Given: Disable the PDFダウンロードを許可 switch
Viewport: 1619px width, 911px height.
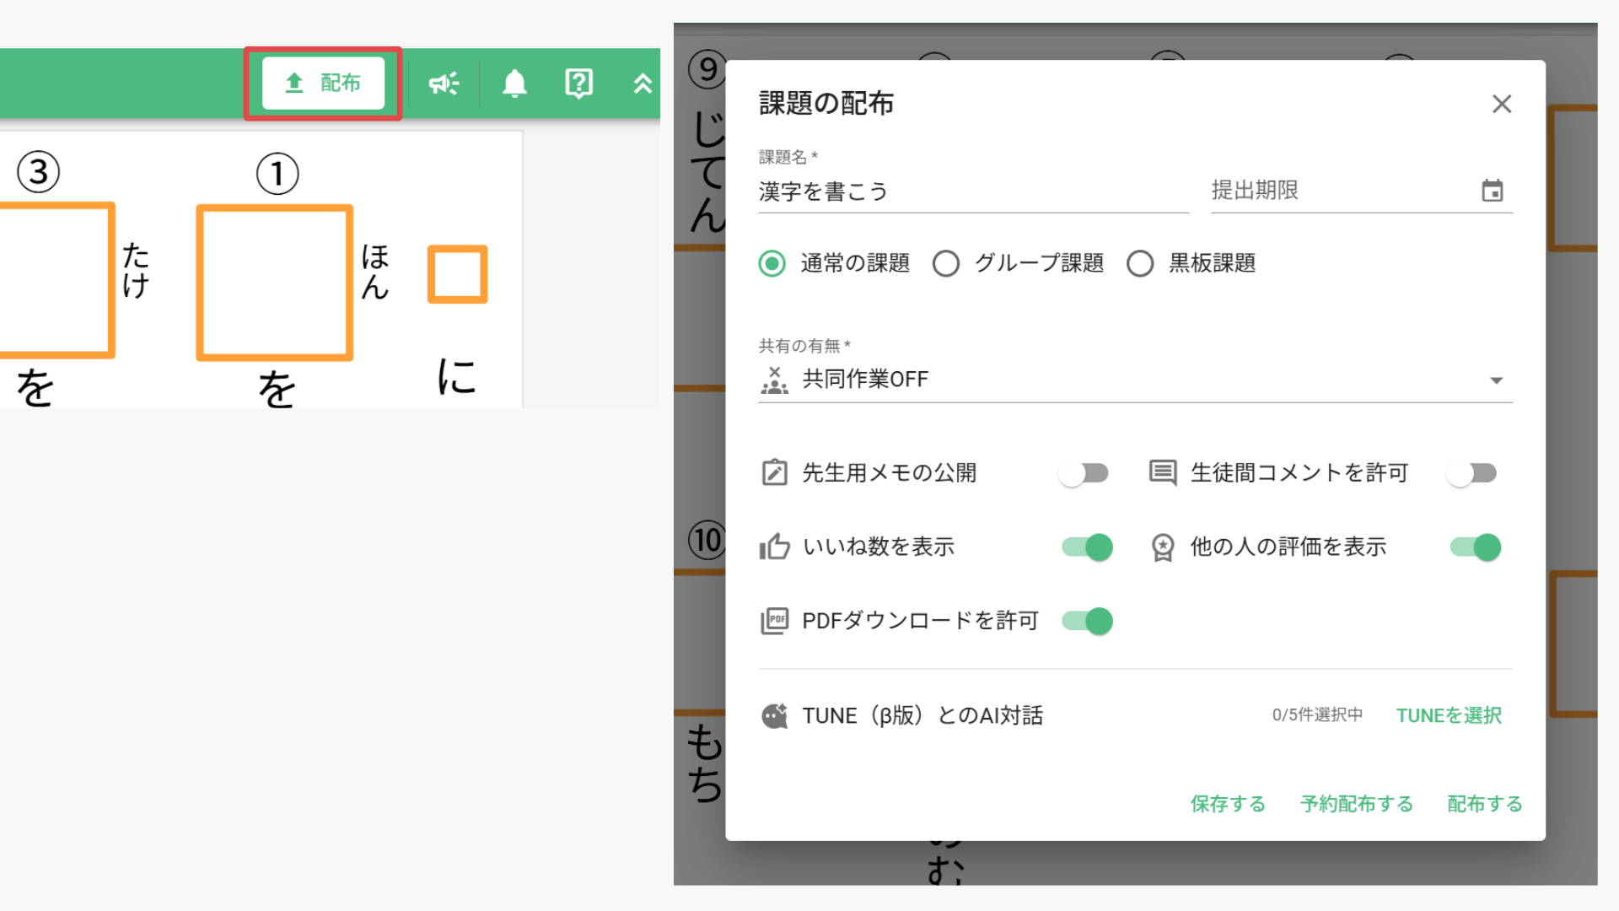Looking at the screenshot, I should click(1088, 622).
